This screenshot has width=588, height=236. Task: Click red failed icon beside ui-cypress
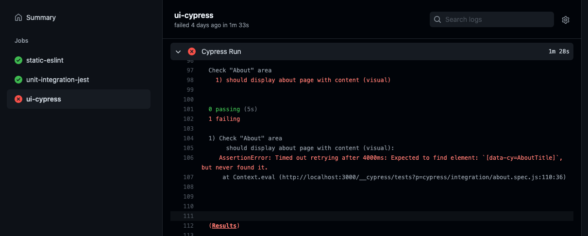[18, 99]
